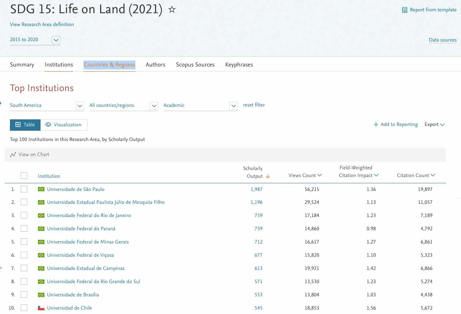Switch to the Table view
Screen dimensions: 461x314
coord(25,125)
